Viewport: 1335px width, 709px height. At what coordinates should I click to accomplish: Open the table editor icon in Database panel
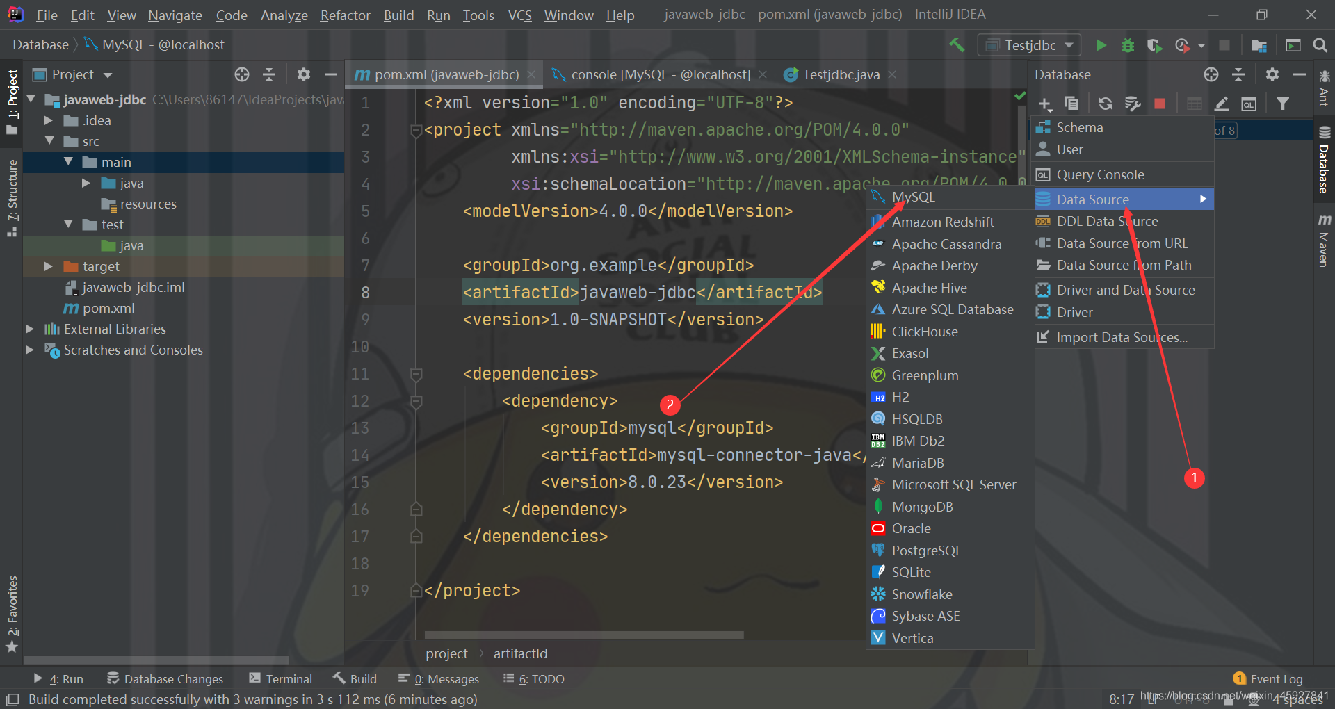click(1195, 104)
